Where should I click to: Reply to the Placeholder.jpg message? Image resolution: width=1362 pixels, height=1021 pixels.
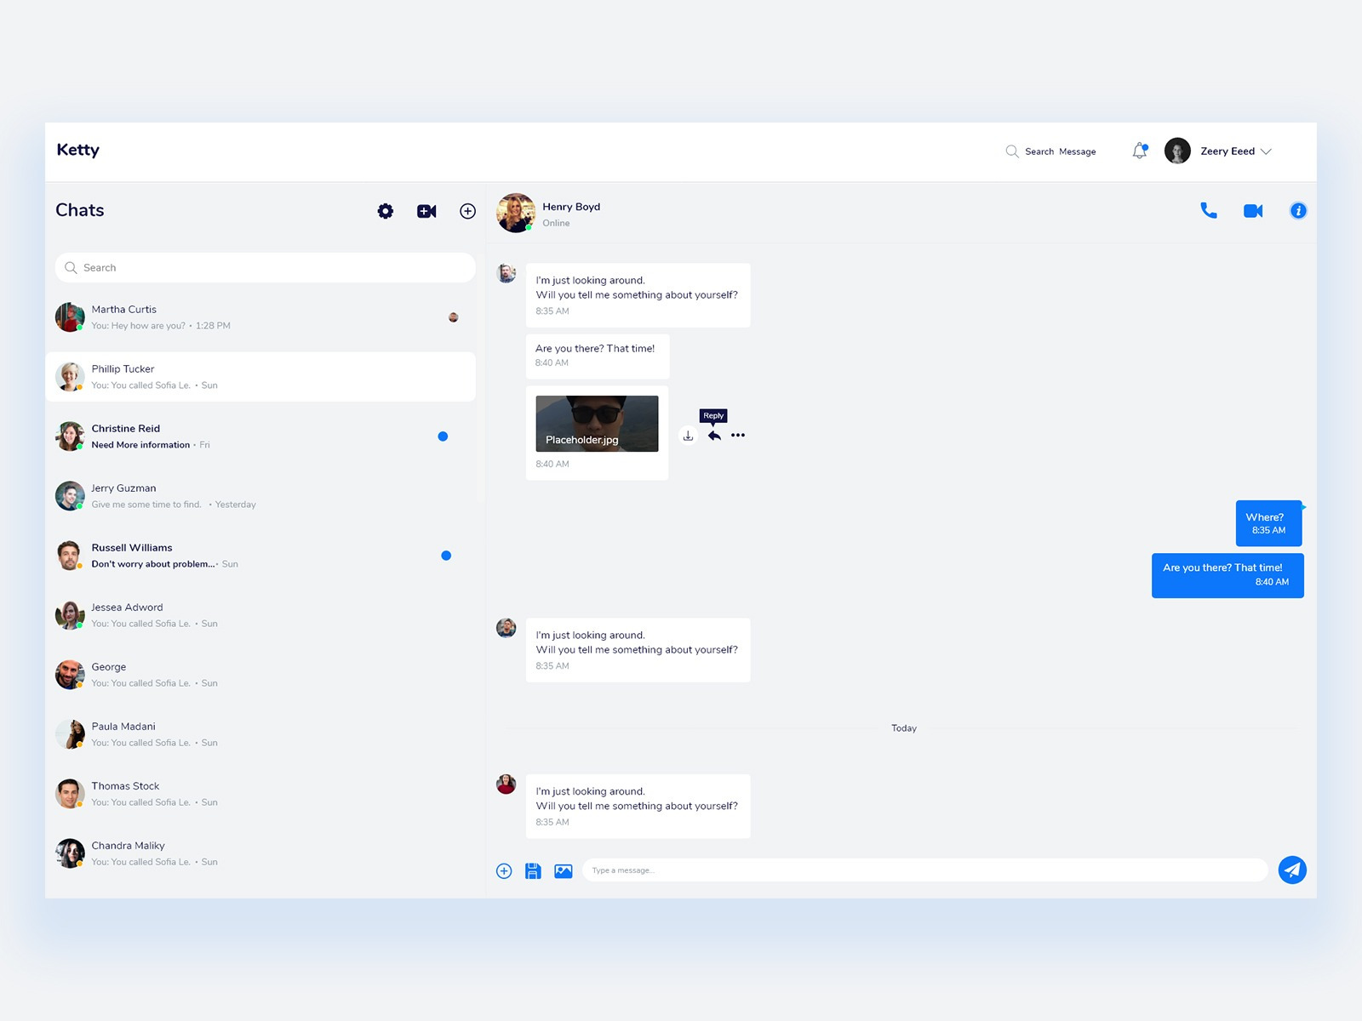tap(714, 436)
